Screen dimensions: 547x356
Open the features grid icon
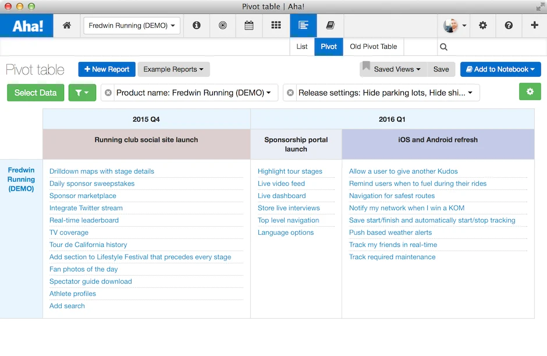pyautogui.click(x=276, y=25)
